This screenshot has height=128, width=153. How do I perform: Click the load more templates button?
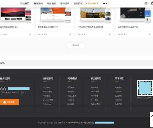tap(76, 45)
